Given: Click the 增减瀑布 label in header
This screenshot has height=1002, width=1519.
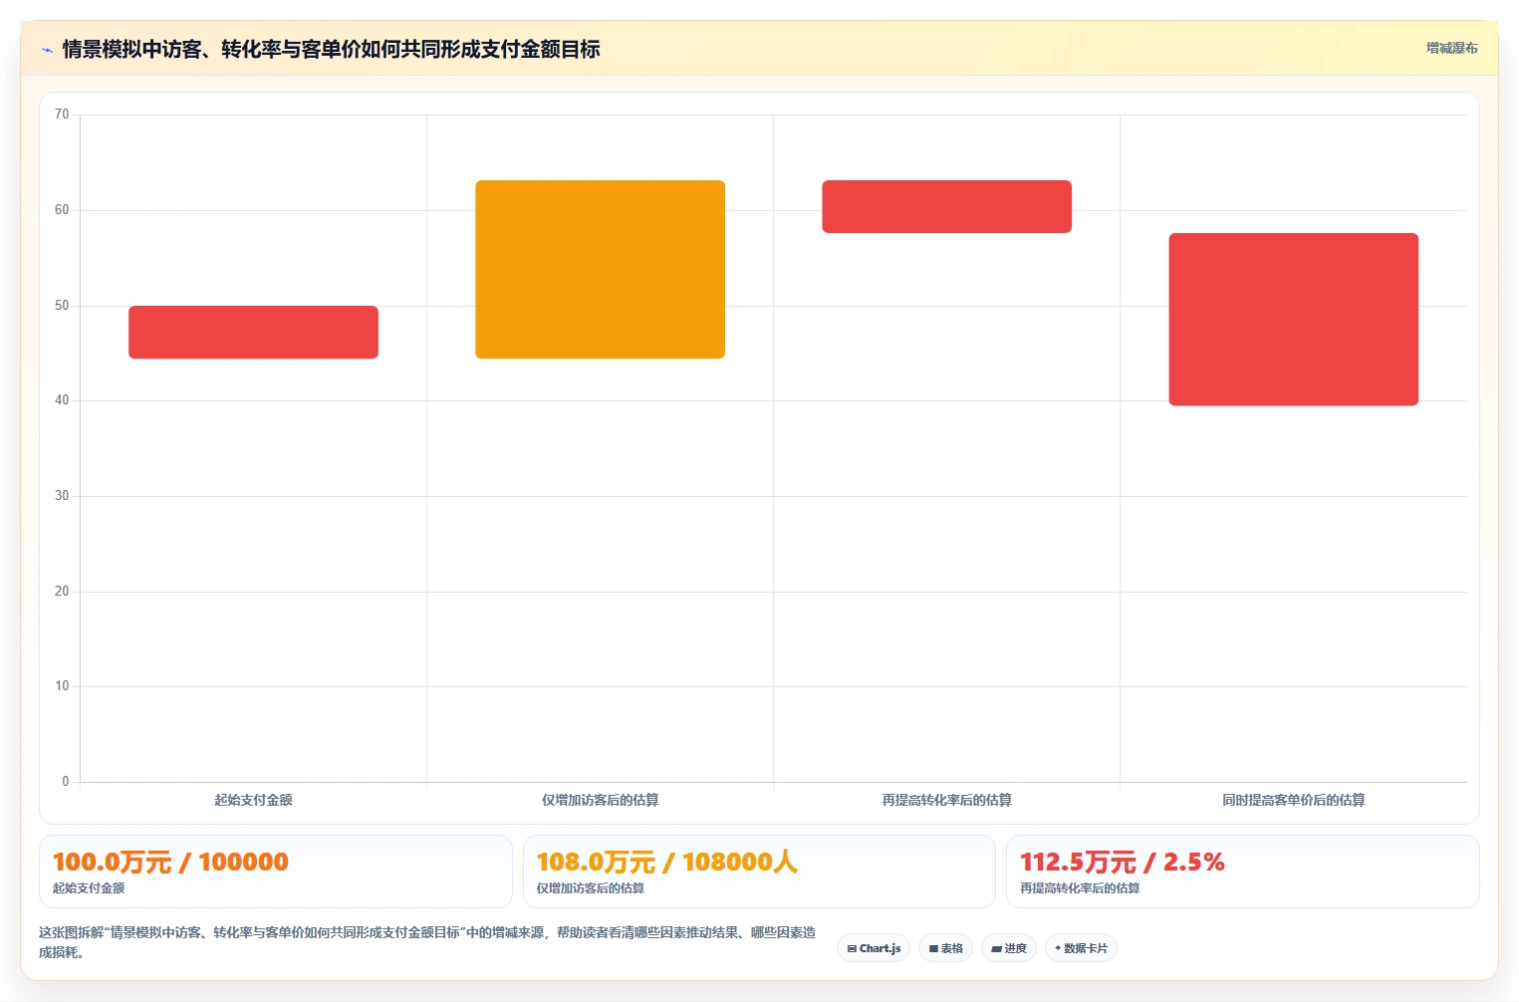Looking at the screenshot, I should [x=1451, y=48].
